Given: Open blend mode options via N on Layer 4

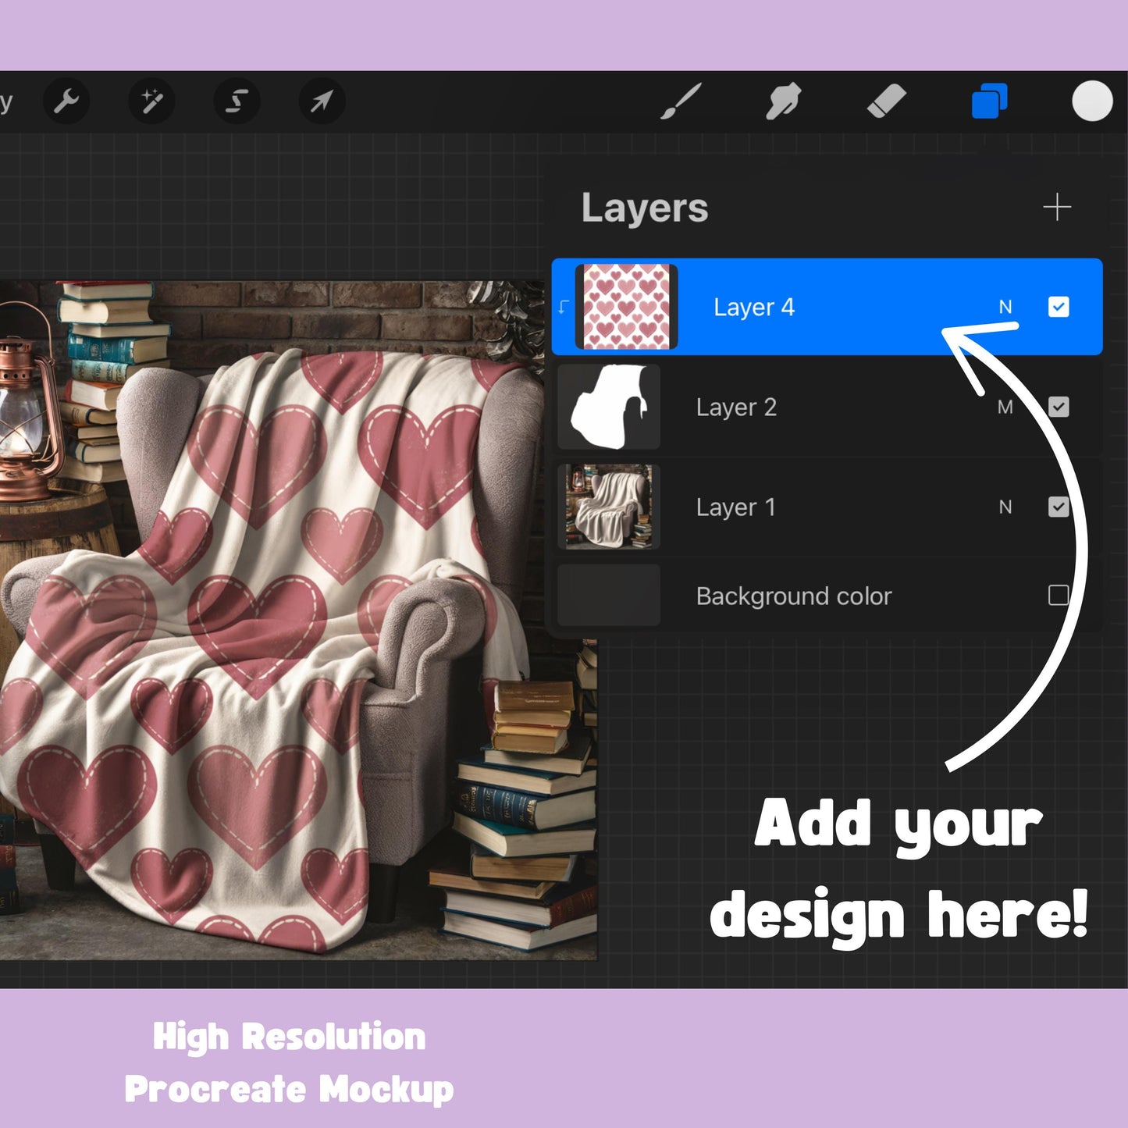Looking at the screenshot, I should tap(1005, 307).
